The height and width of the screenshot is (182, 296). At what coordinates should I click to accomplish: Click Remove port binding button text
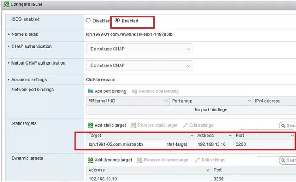[x=159, y=91]
